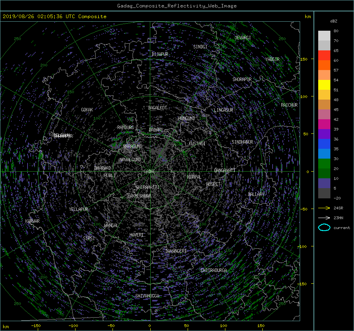Click the HUNGUND city label
The height and width of the screenshot is (331, 354).
[x=186, y=118]
